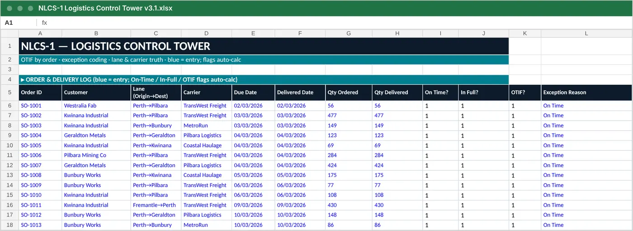Select Perth→Bunbury lane in SO-1003 row

(x=156, y=126)
